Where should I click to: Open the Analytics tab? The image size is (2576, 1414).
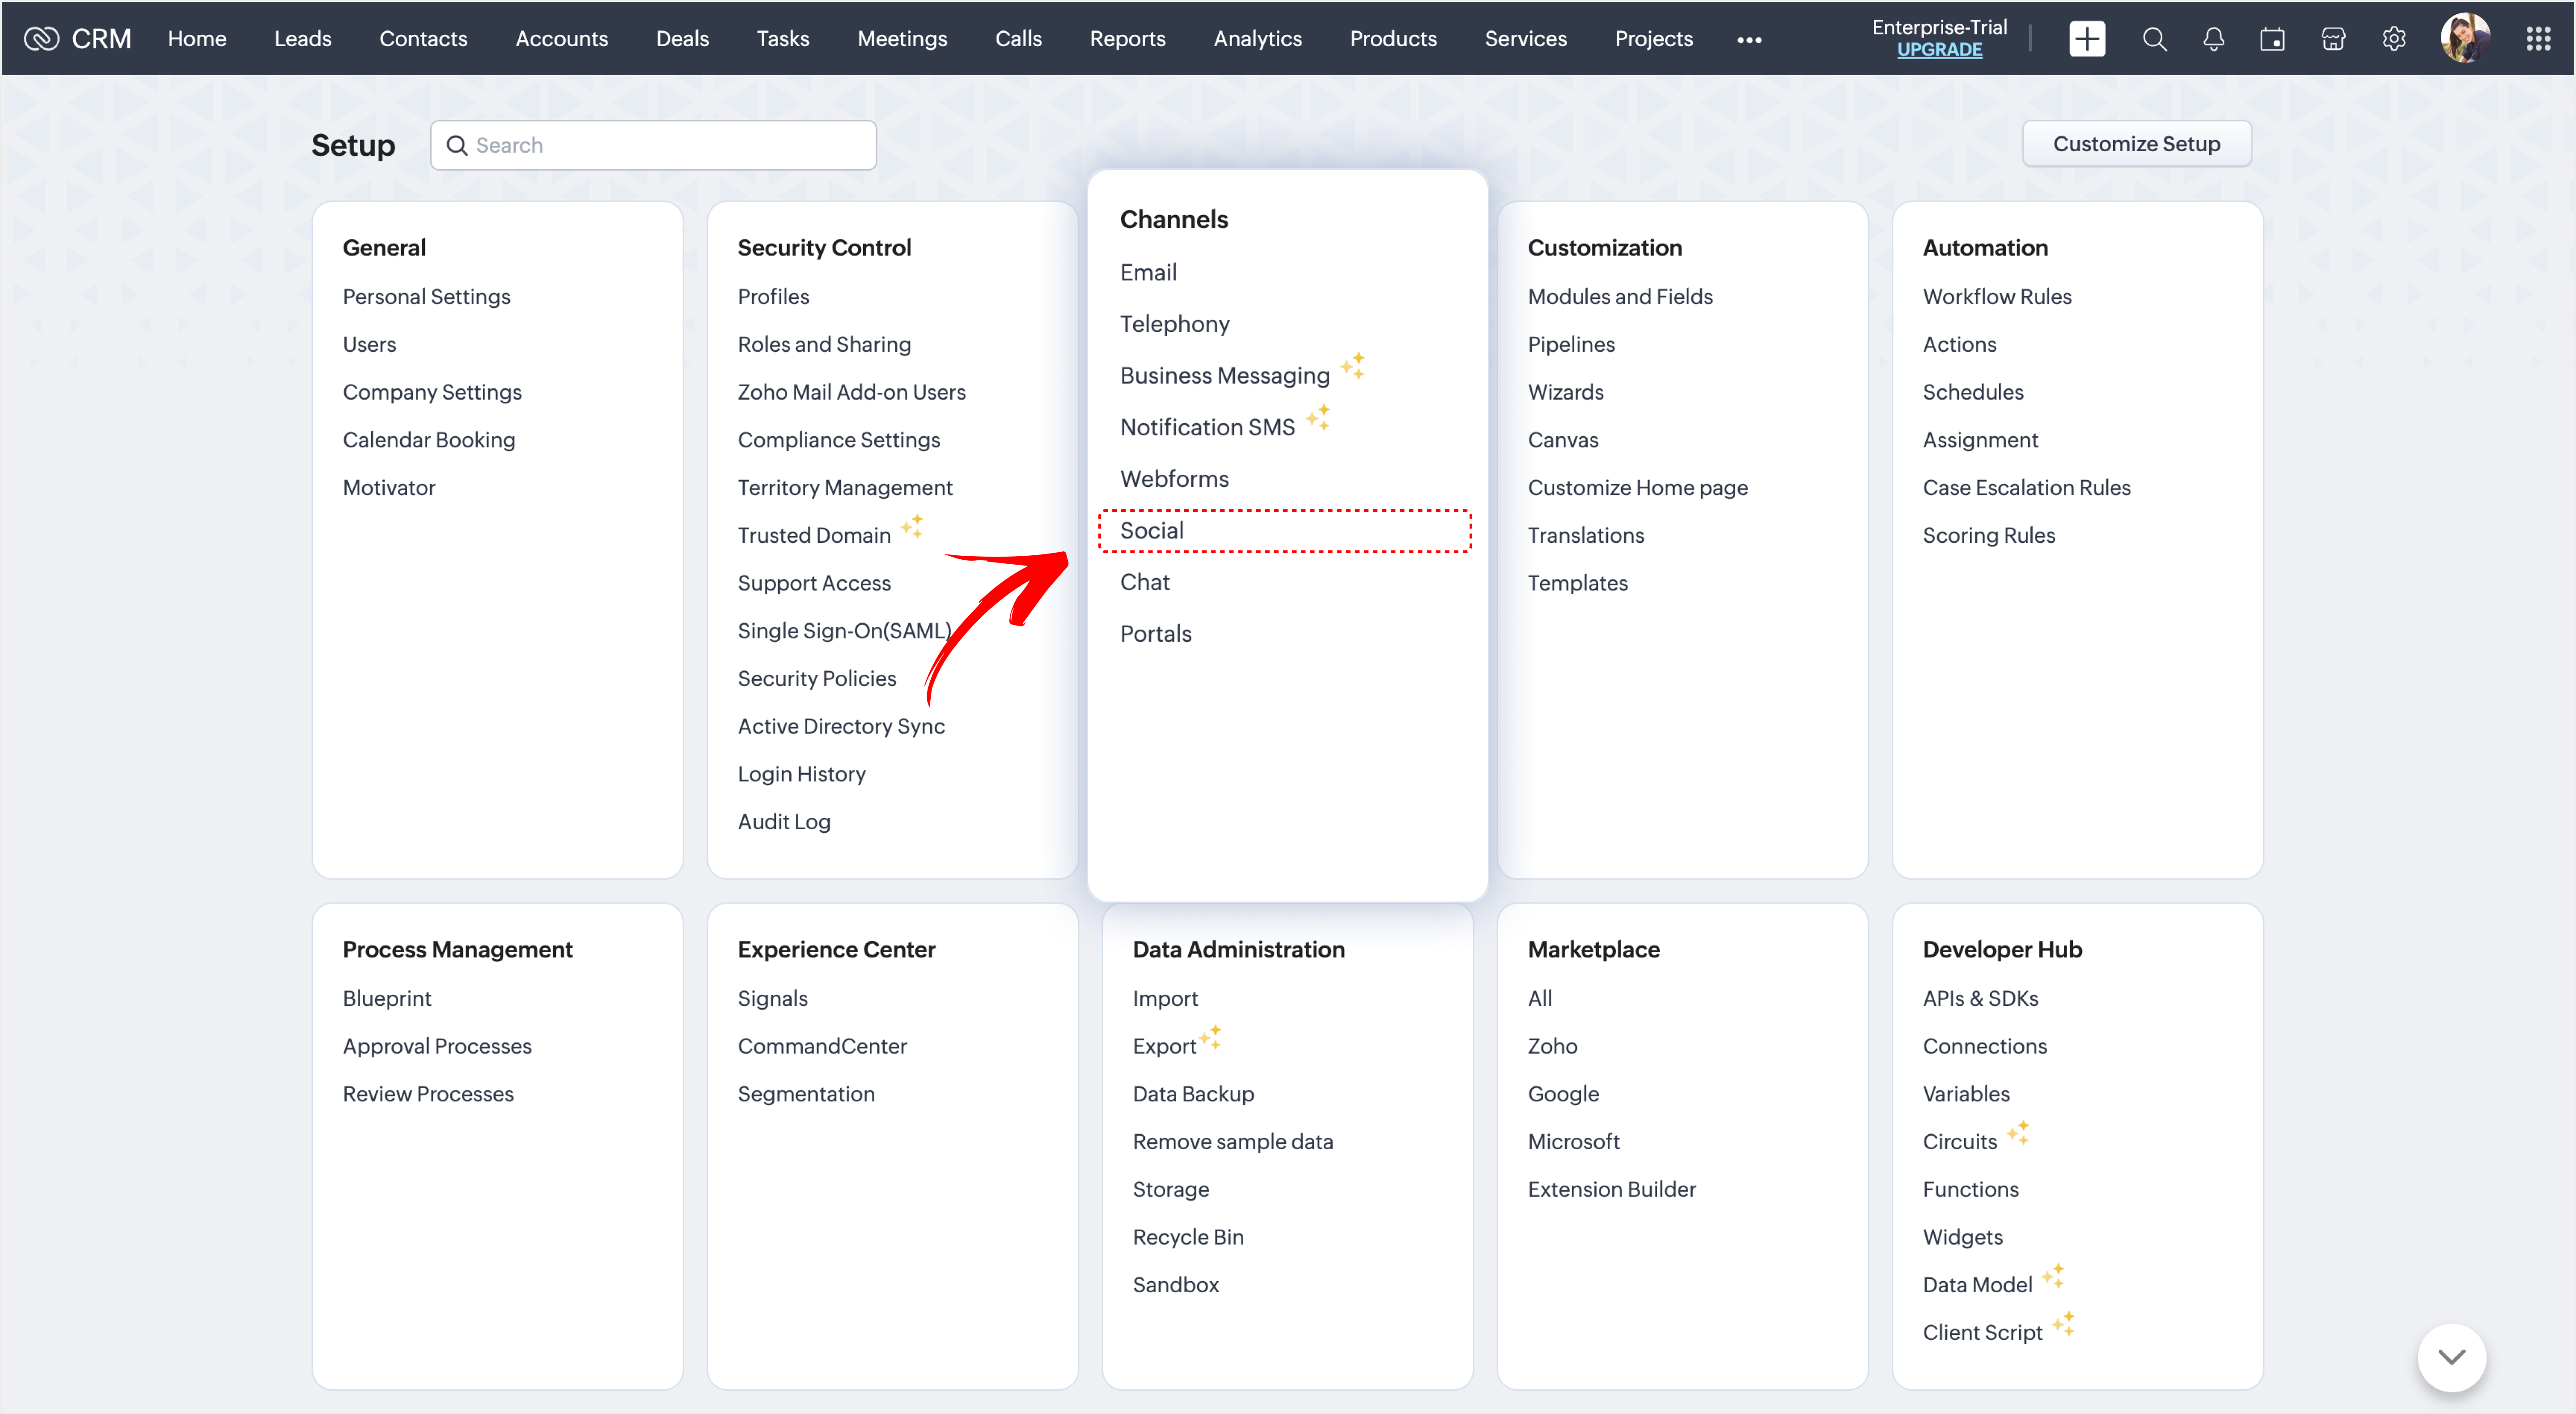click(x=1257, y=39)
